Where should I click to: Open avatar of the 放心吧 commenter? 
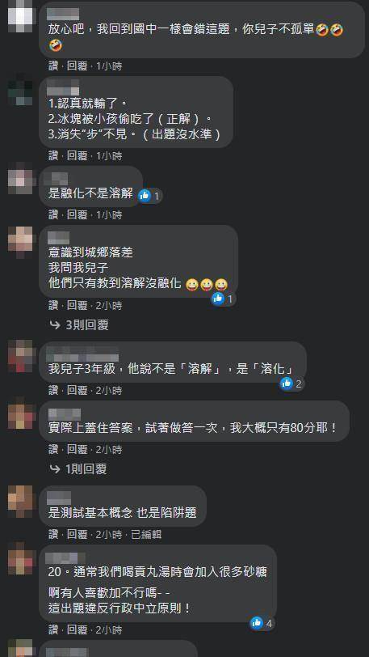pos(20,16)
